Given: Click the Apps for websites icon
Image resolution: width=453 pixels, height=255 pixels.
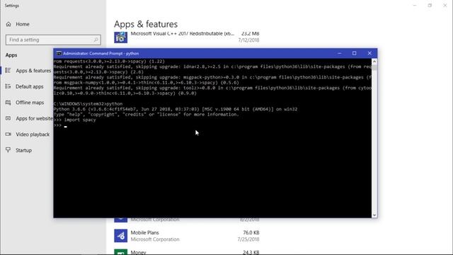Looking at the screenshot, I should pyautogui.click(x=8, y=118).
